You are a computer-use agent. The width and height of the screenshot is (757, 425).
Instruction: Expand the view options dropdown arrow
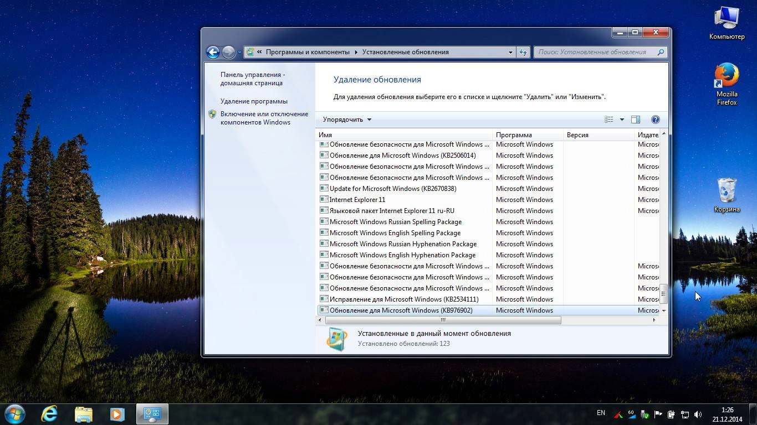[x=622, y=120]
